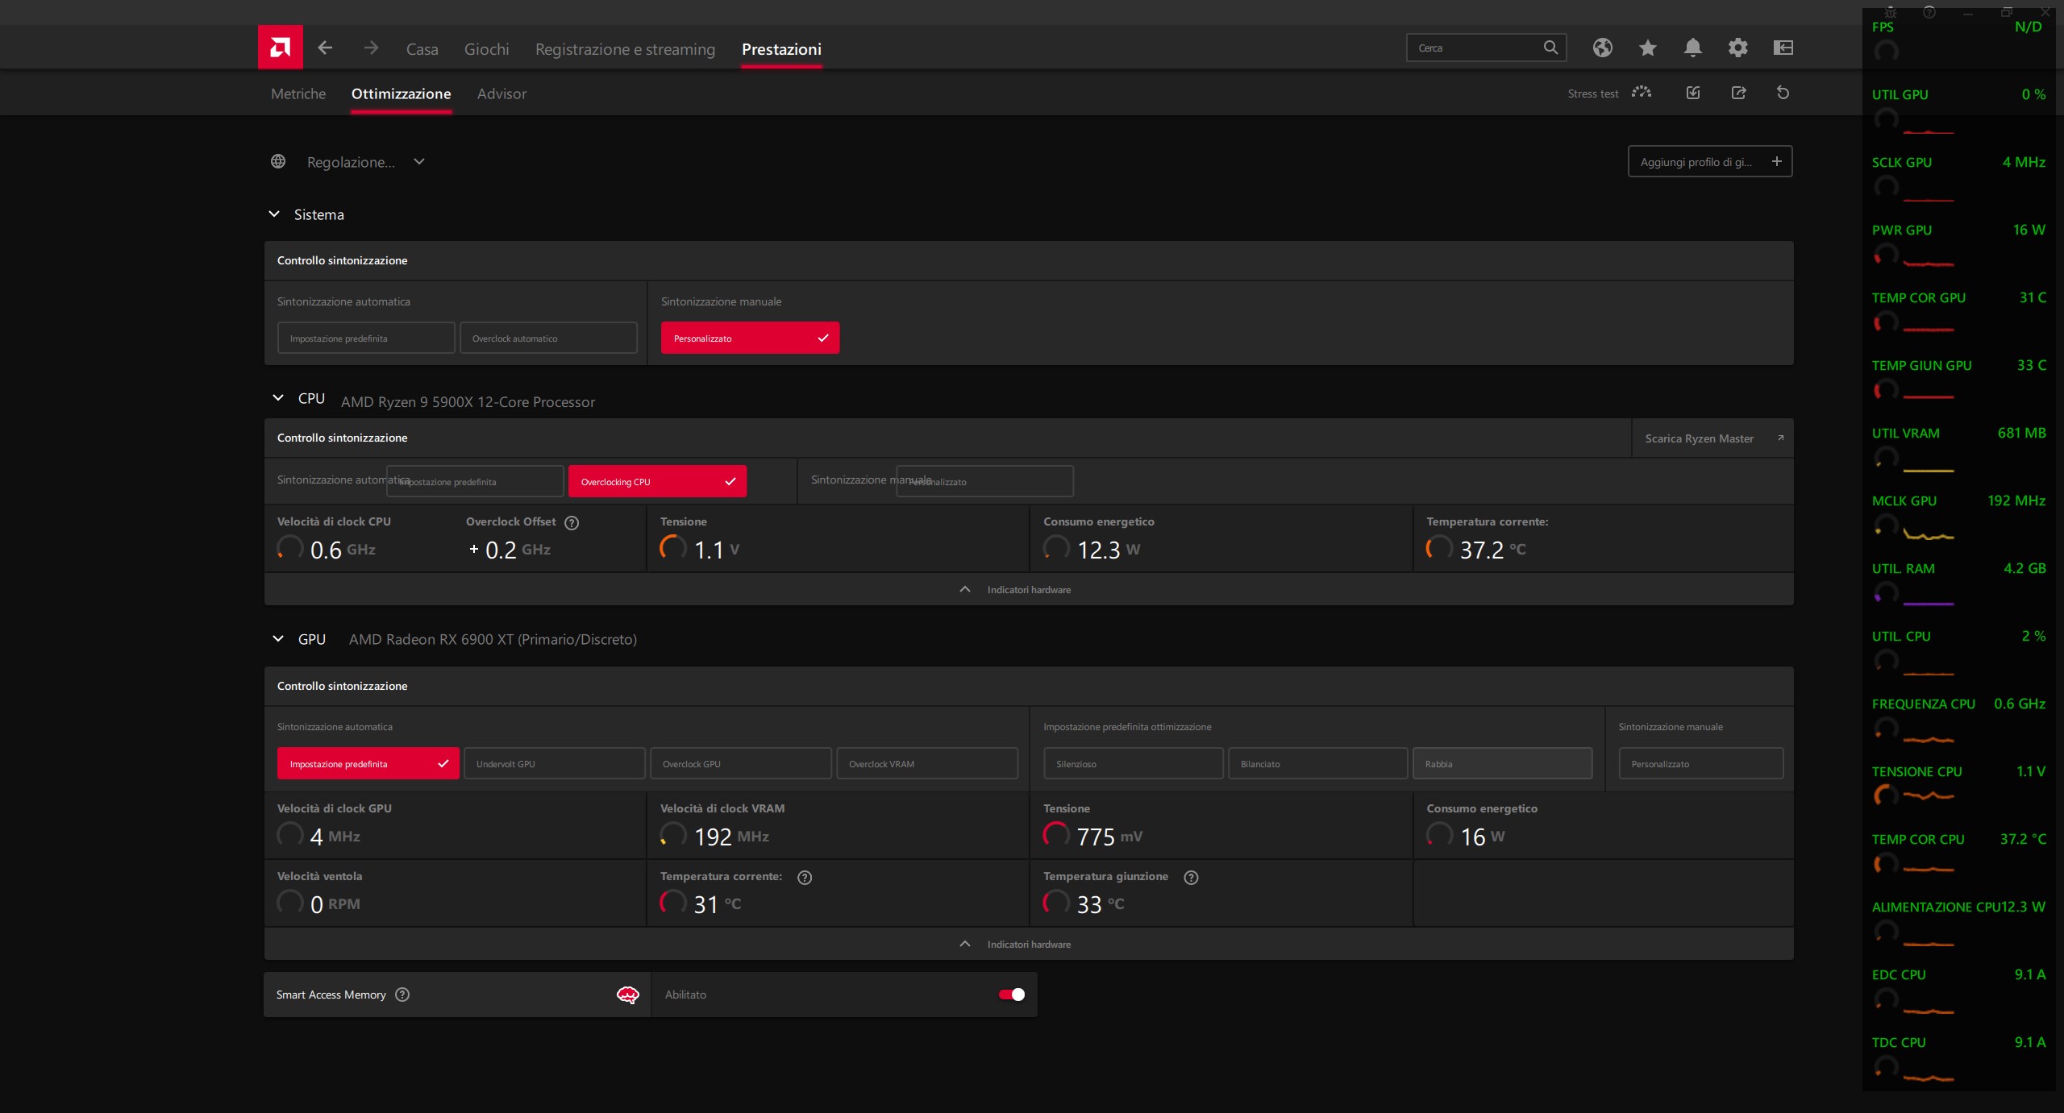Open Temperatura corrente GPU help icon
Image resolution: width=2064 pixels, height=1113 pixels.
point(805,877)
